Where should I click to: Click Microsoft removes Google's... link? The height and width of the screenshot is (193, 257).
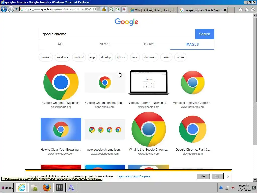192,103
